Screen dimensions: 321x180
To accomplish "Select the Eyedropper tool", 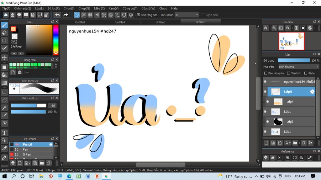I will 4,158.
